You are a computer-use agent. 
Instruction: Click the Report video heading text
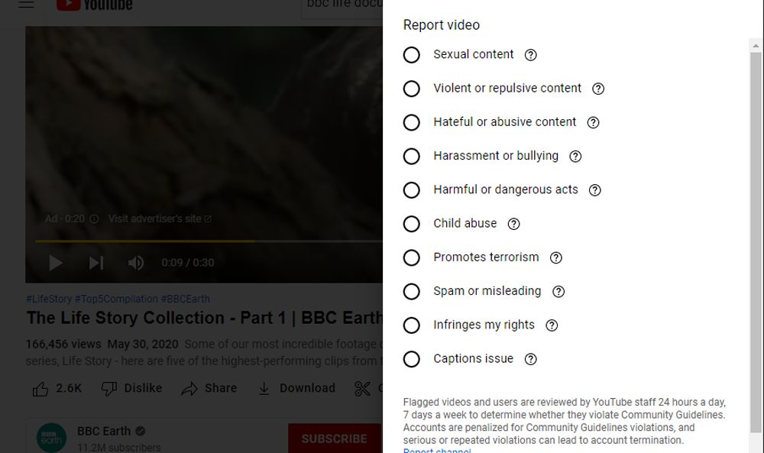[x=442, y=25]
